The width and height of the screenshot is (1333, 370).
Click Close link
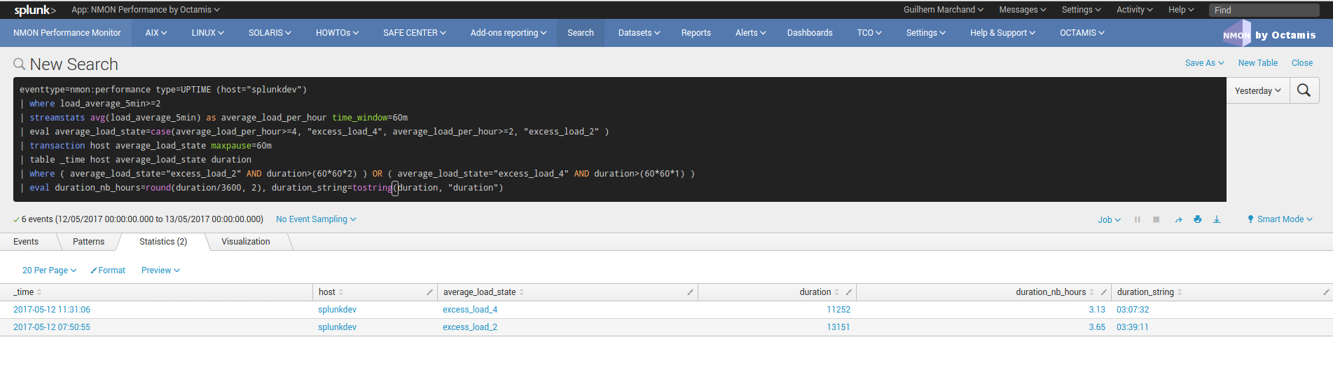tap(1302, 63)
